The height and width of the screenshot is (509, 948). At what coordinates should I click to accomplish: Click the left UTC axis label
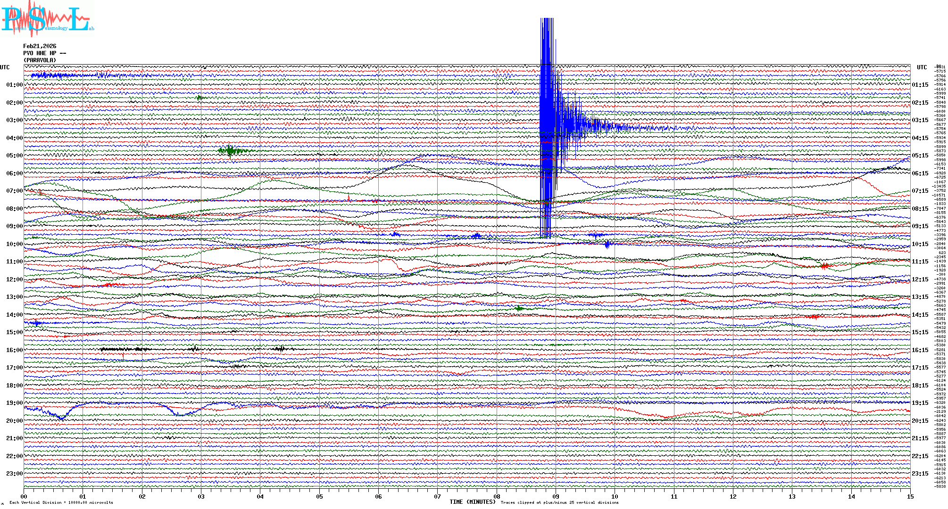click(x=5, y=67)
